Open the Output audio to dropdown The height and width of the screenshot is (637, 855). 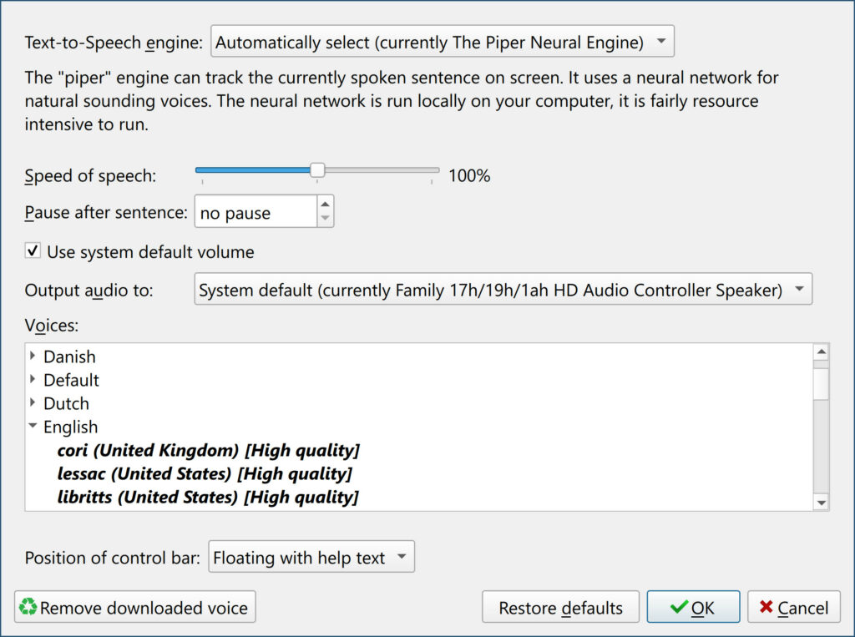(x=503, y=291)
